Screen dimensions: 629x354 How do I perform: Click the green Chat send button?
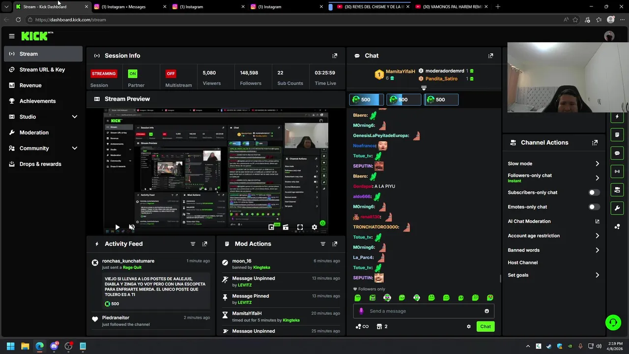[486, 326]
